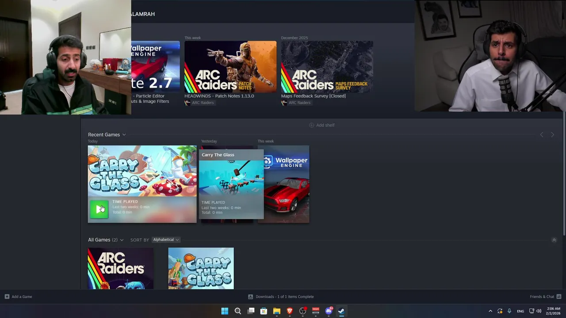566x318 pixels.
Task: Click the Downloads status icon
Action: coord(250,297)
